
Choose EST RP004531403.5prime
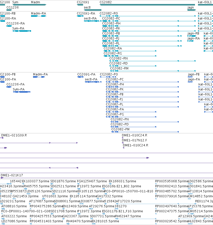[x=46, y=221]
